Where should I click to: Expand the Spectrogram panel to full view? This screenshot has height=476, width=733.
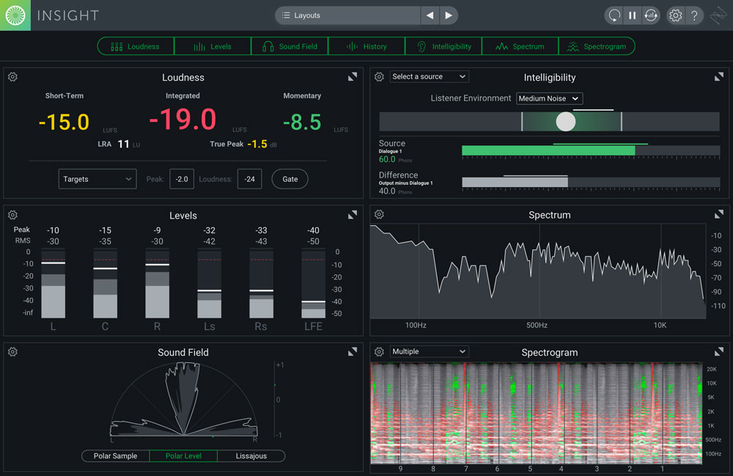(719, 351)
